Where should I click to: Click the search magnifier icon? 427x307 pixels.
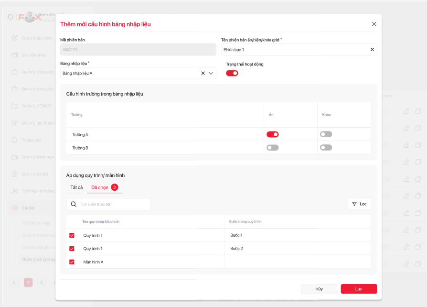(74, 204)
